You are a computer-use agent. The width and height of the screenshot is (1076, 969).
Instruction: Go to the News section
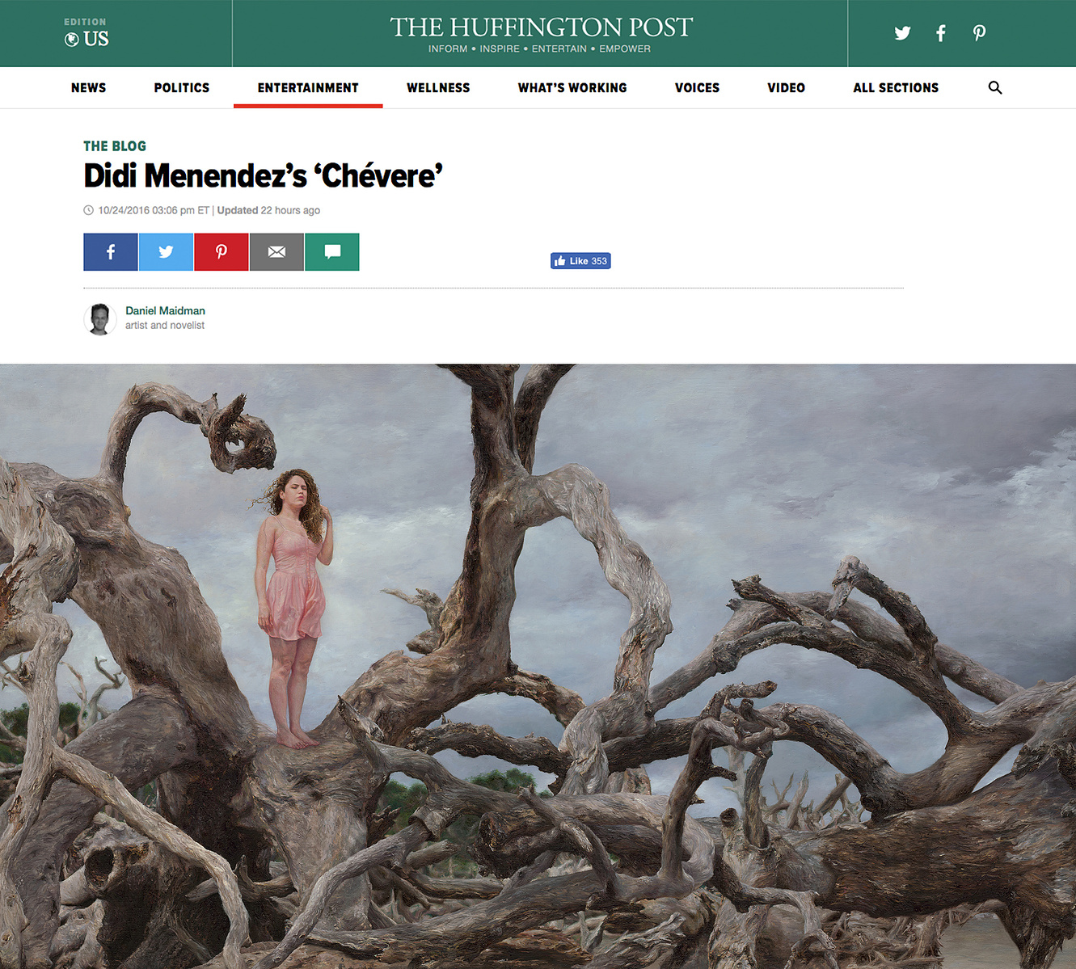(x=88, y=87)
